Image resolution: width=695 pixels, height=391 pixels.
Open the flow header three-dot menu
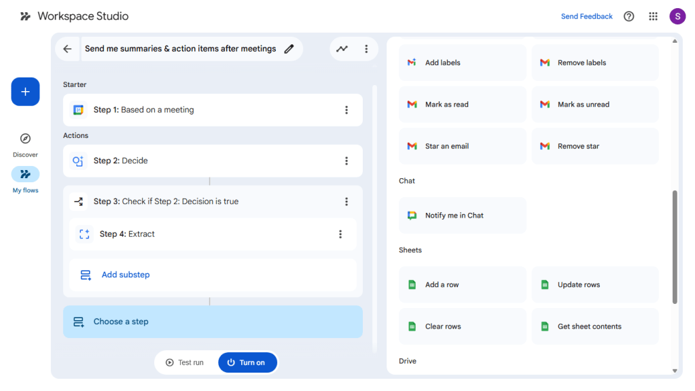366,49
